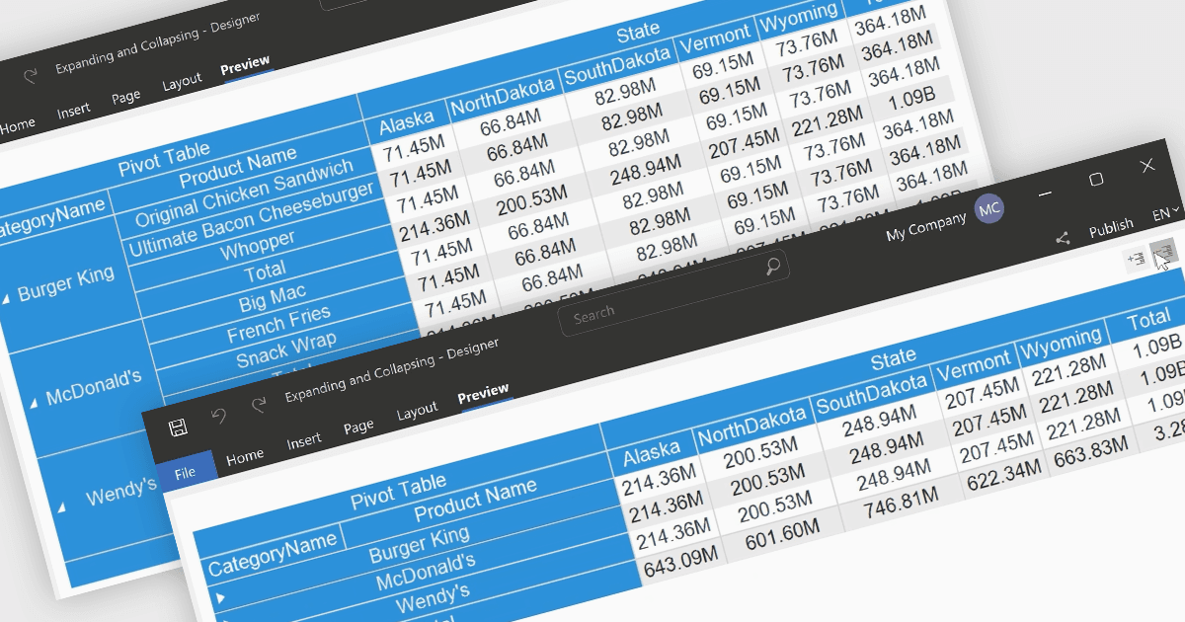Screen dimensions: 1185x622
Task: Click the Pivot Table title in back window
Action: [164, 159]
